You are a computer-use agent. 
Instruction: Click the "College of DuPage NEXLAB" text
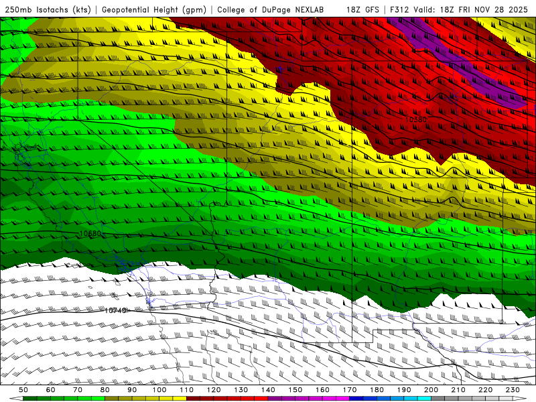tap(271, 10)
